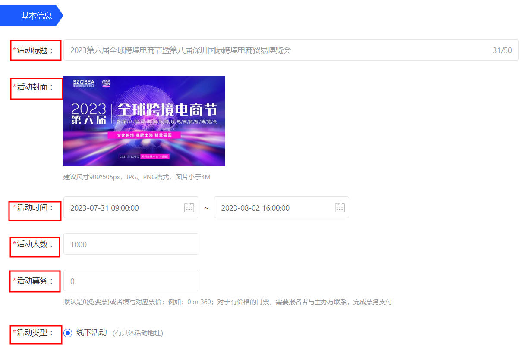The image size is (526, 346).
Task: Focus the 活动标题 title input field
Action: point(291,50)
